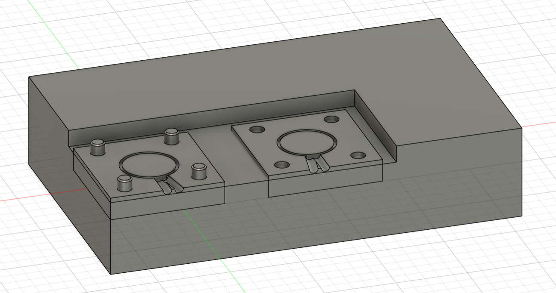Viewport: 556px width, 293px height.
Task: Select the front-right hole on the holed plate
Action: (358, 155)
